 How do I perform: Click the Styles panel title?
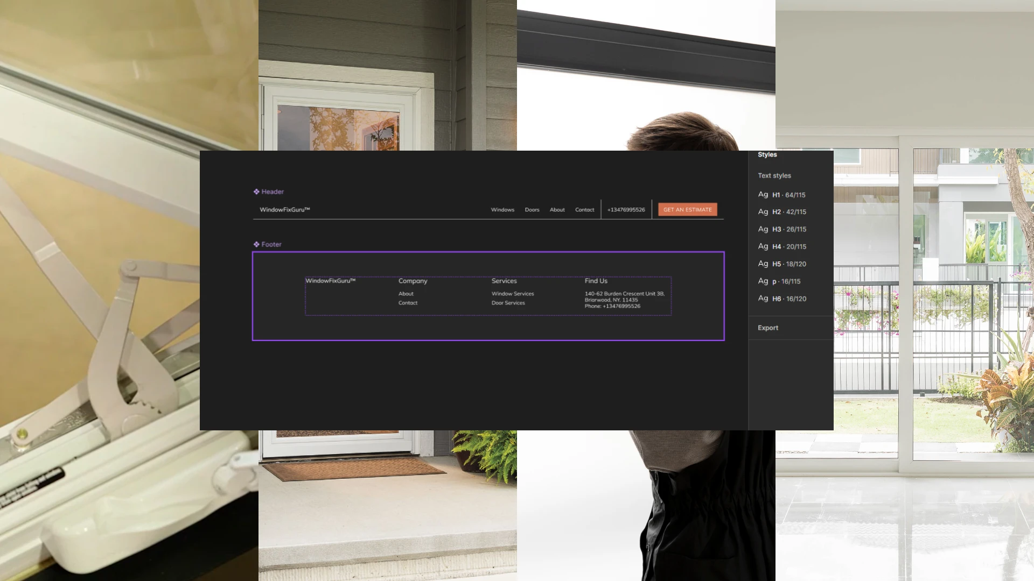tap(767, 155)
